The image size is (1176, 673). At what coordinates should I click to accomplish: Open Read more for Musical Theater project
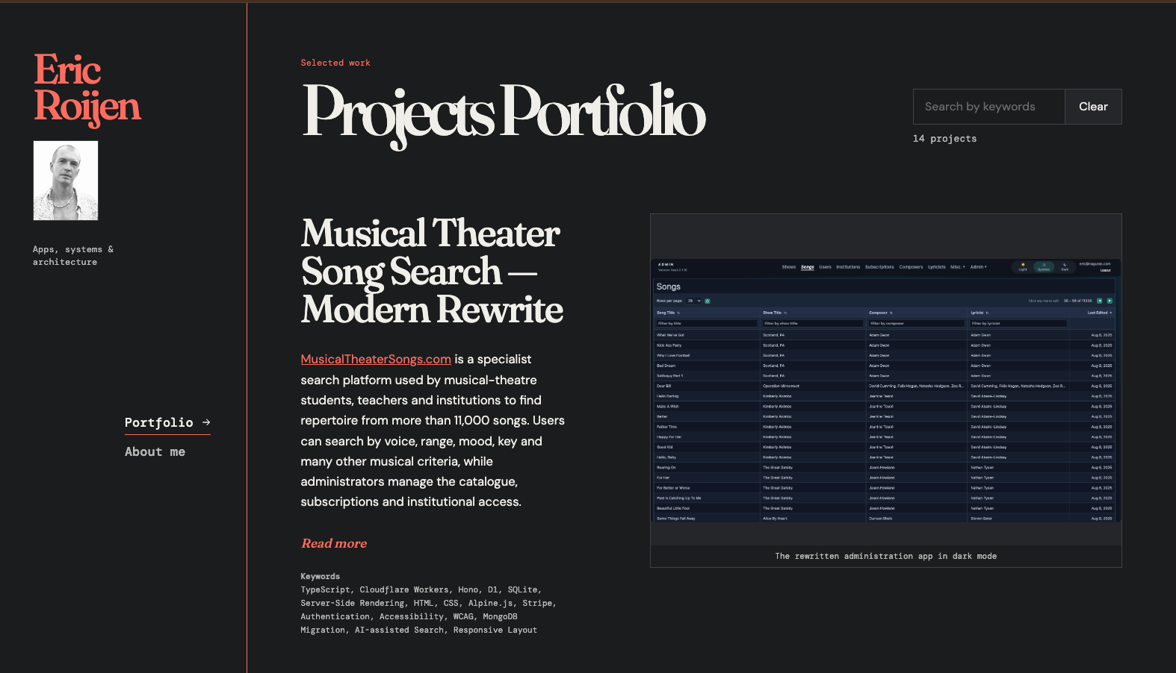(x=334, y=543)
